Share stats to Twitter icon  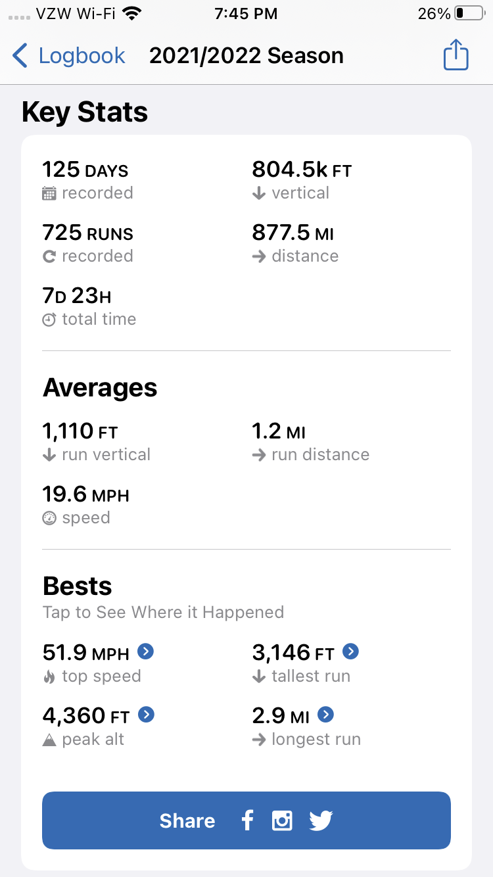pyautogui.click(x=321, y=820)
